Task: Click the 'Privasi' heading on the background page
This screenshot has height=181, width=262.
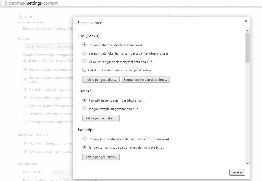Action: coord(23,38)
